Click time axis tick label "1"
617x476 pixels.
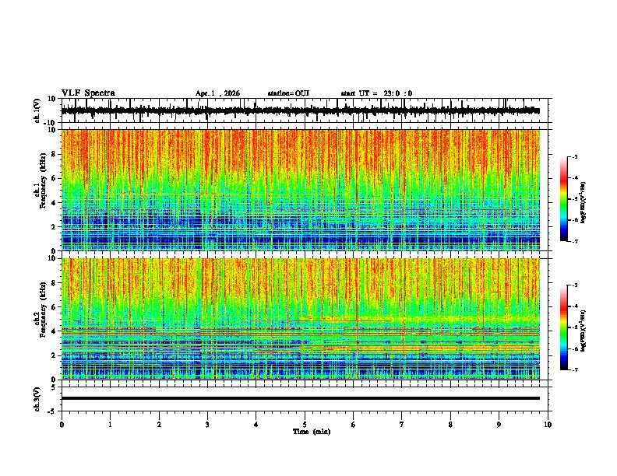(x=110, y=425)
